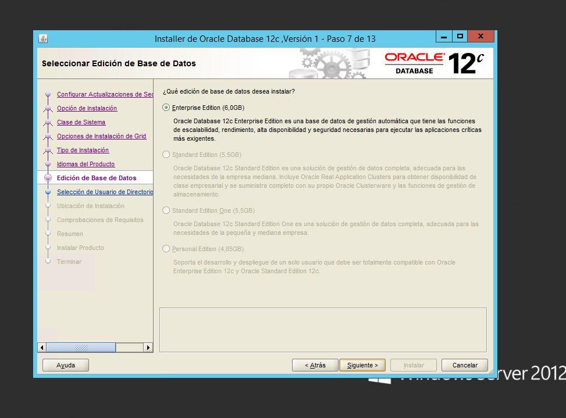Go to Opción de Instalación step
The height and width of the screenshot is (418, 566).
click(x=87, y=108)
